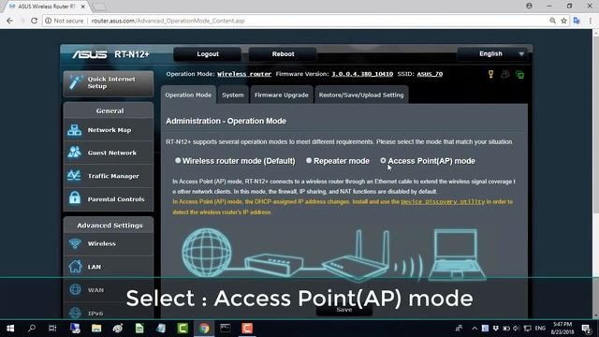The image size is (599, 337).
Task: Go back in browser history
Action: [9, 21]
